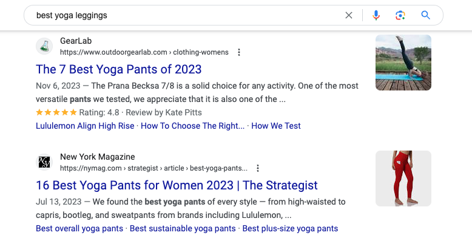Image resolution: width=472 pixels, height=238 pixels.
Task: Go to 'Best plus-size yoga pants' sitelink
Action: tap(290, 229)
